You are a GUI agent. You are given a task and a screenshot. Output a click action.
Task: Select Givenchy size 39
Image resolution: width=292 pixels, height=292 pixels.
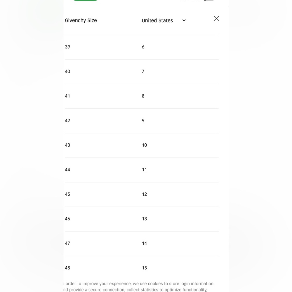(x=67, y=47)
